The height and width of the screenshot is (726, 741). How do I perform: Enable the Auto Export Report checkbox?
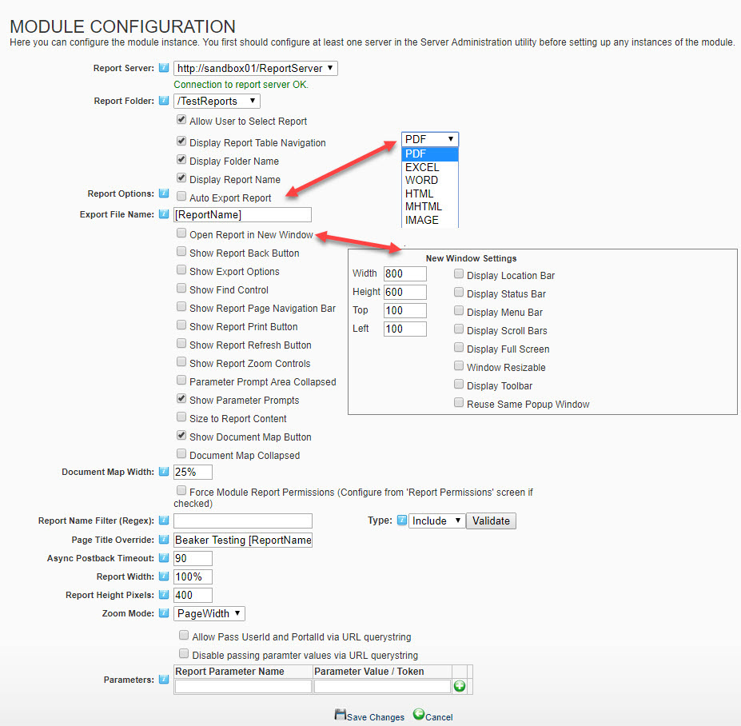(181, 197)
